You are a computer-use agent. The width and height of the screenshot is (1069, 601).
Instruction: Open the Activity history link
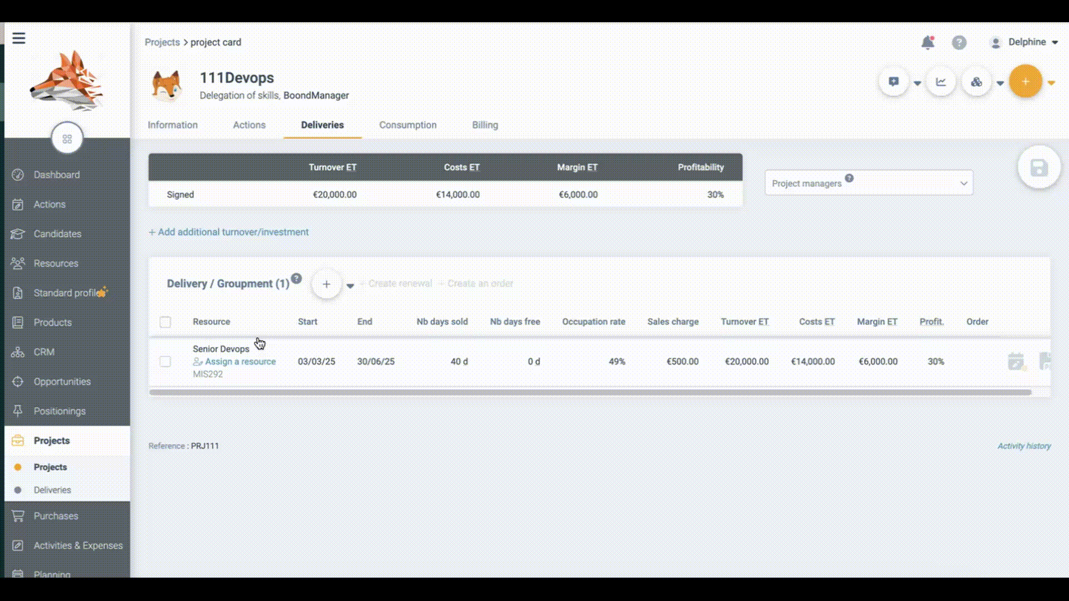click(1024, 446)
